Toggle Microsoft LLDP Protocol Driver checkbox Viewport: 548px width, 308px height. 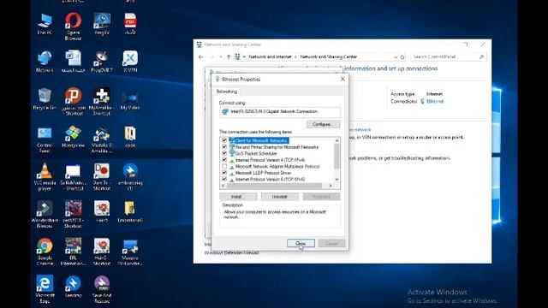tap(224, 173)
